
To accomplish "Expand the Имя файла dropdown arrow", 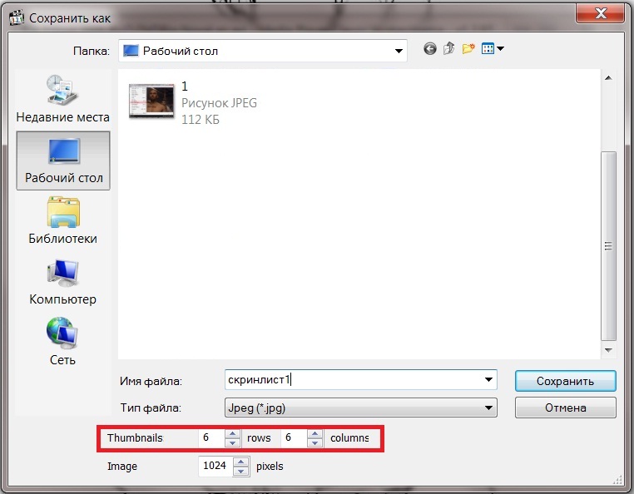I will tap(488, 380).
